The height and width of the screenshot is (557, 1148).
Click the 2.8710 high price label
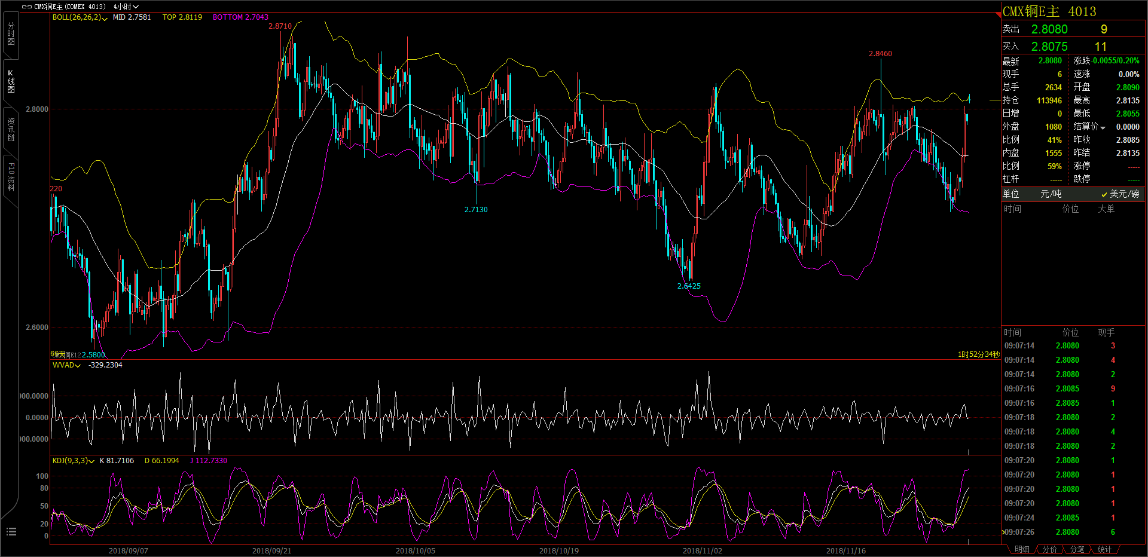[x=280, y=26]
